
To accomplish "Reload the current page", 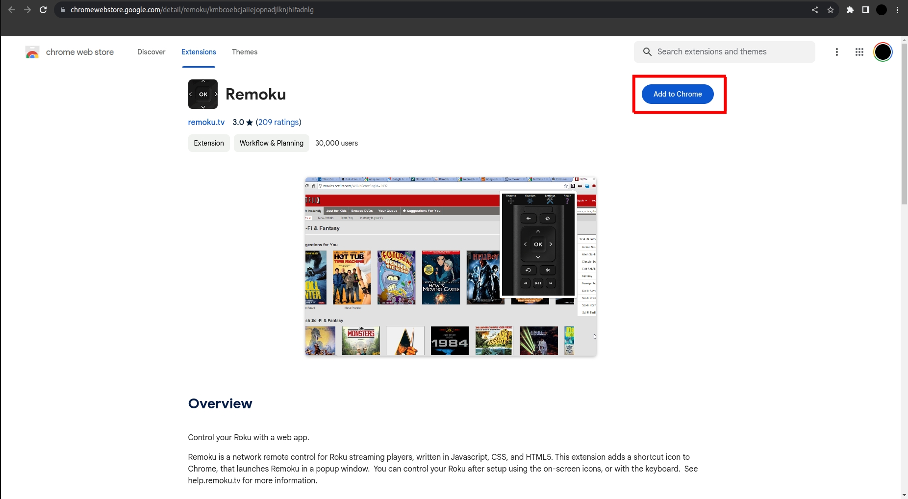I will 43,10.
